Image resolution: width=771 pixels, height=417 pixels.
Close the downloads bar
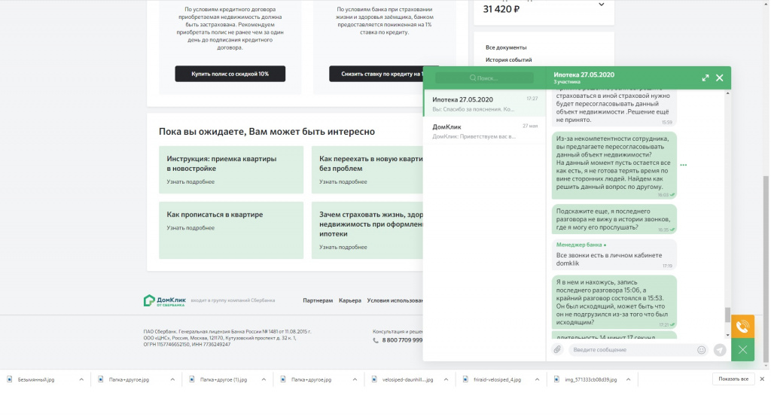pos(762,379)
